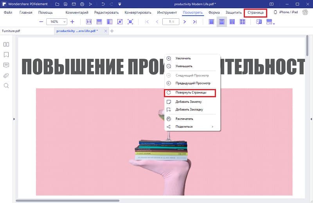
Task: Open the search side panel
Action: (x=6, y=85)
